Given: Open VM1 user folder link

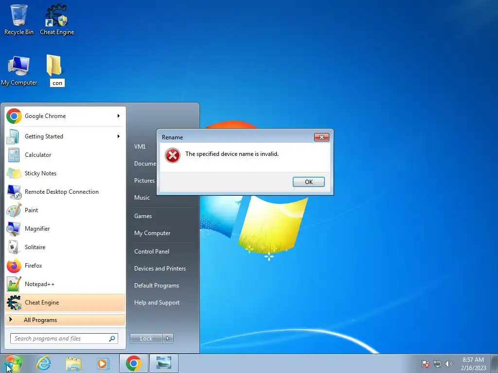Looking at the screenshot, I should coord(140,147).
